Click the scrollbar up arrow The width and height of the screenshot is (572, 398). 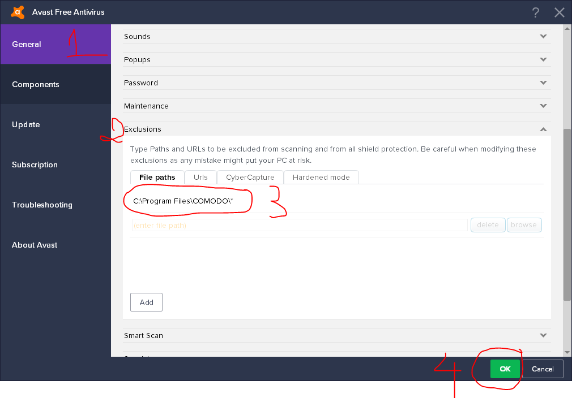pyautogui.click(x=567, y=28)
